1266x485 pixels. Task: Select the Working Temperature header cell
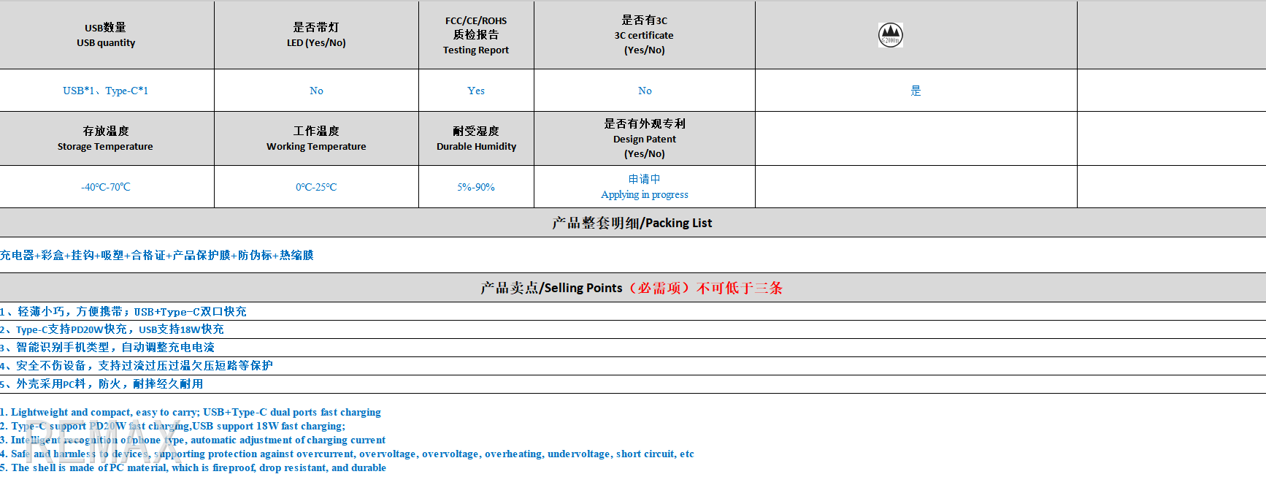(316, 138)
